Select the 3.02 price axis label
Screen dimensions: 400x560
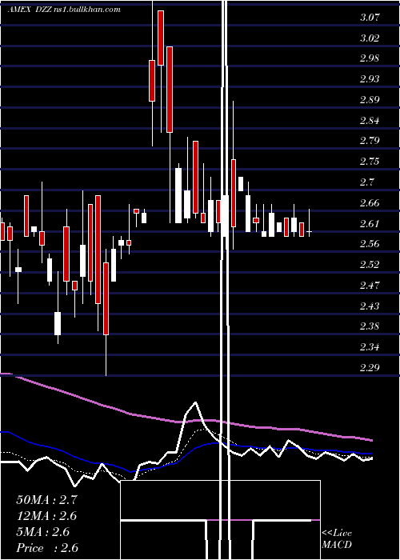click(x=370, y=38)
